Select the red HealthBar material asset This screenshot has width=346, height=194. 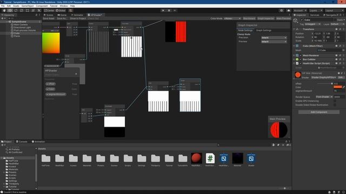(196, 158)
